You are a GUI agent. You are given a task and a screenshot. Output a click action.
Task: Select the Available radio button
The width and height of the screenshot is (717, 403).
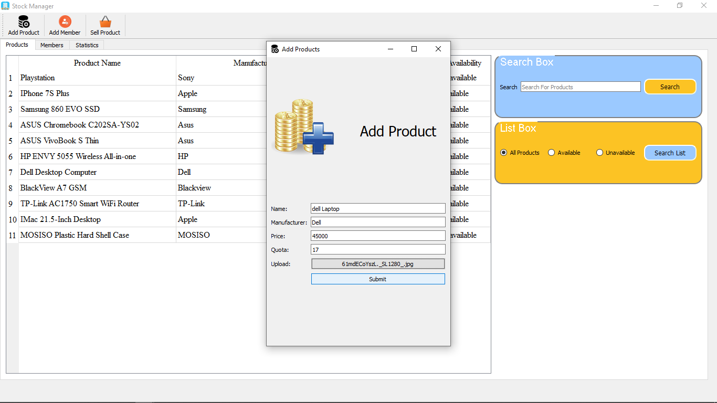(551, 153)
